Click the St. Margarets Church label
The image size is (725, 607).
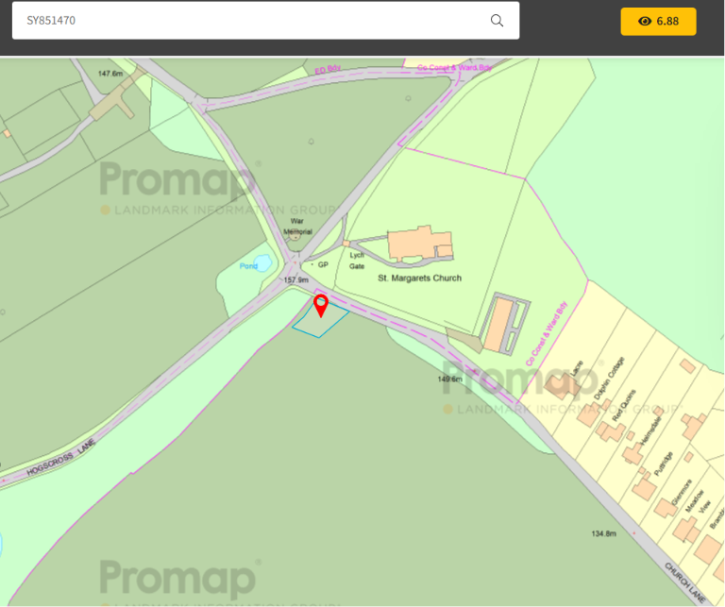pyautogui.click(x=419, y=278)
